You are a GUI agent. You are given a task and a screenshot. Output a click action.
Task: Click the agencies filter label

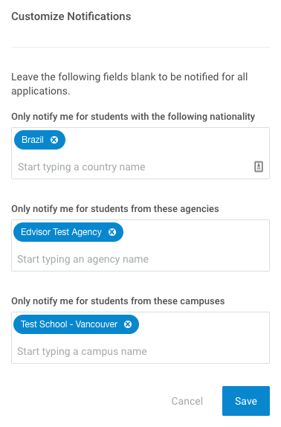(x=115, y=209)
